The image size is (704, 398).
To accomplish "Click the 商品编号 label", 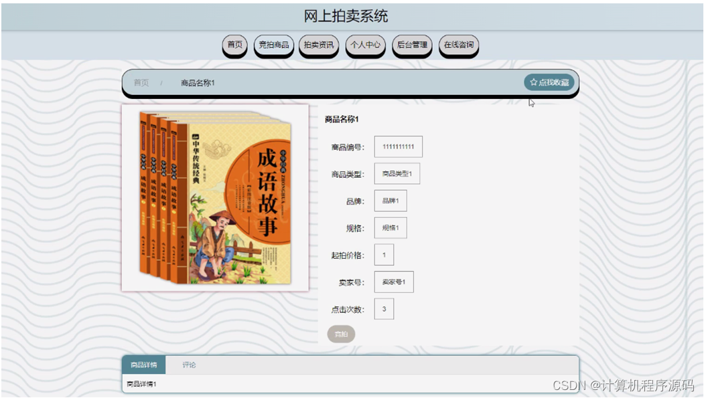I will pyautogui.click(x=348, y=147).
